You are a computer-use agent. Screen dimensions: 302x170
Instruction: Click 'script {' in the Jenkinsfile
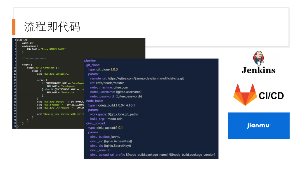pos(42,80)
